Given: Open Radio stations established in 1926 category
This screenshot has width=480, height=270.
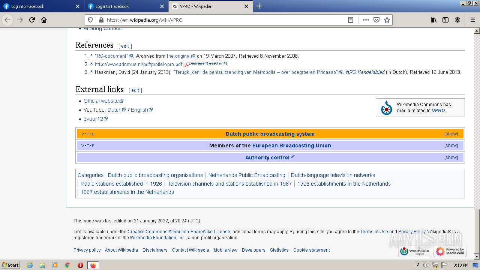Looking at the screenshot, I should click(121, 184).
